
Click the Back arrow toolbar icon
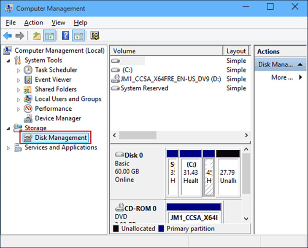pyautogui.click(x=8, y=36)
